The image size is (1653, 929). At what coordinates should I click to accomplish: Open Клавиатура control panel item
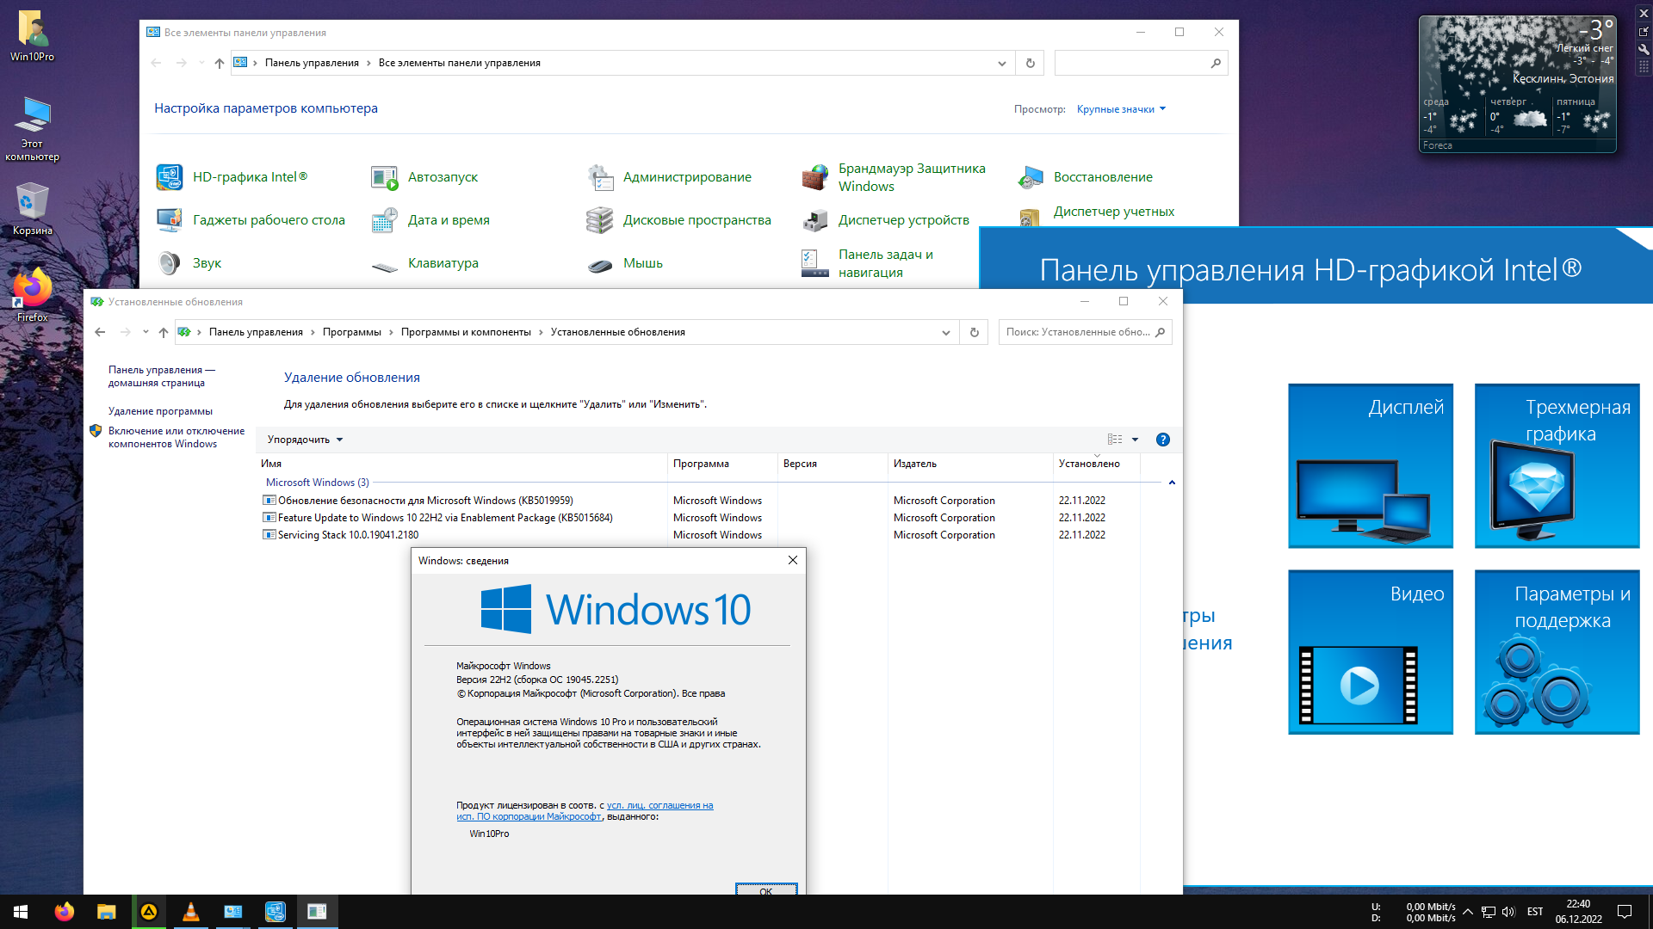click(x=424, y=263)
